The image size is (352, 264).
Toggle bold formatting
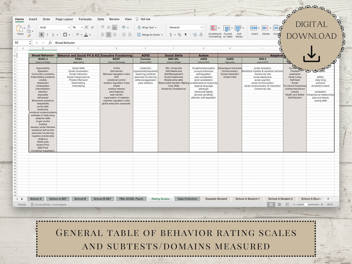pos(41,35)
